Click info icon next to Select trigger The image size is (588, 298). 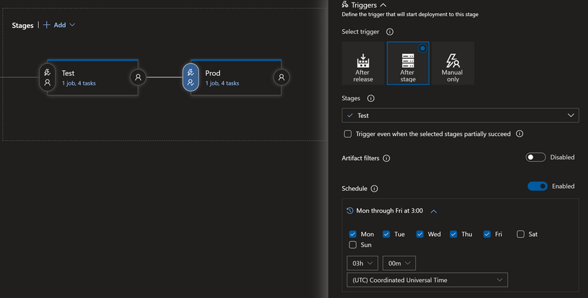(390, 31)
